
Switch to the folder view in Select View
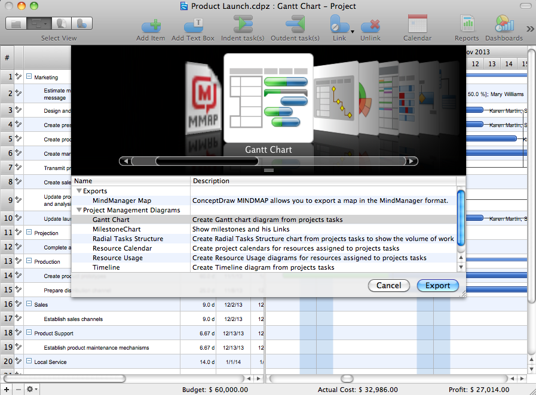[16, 23]
